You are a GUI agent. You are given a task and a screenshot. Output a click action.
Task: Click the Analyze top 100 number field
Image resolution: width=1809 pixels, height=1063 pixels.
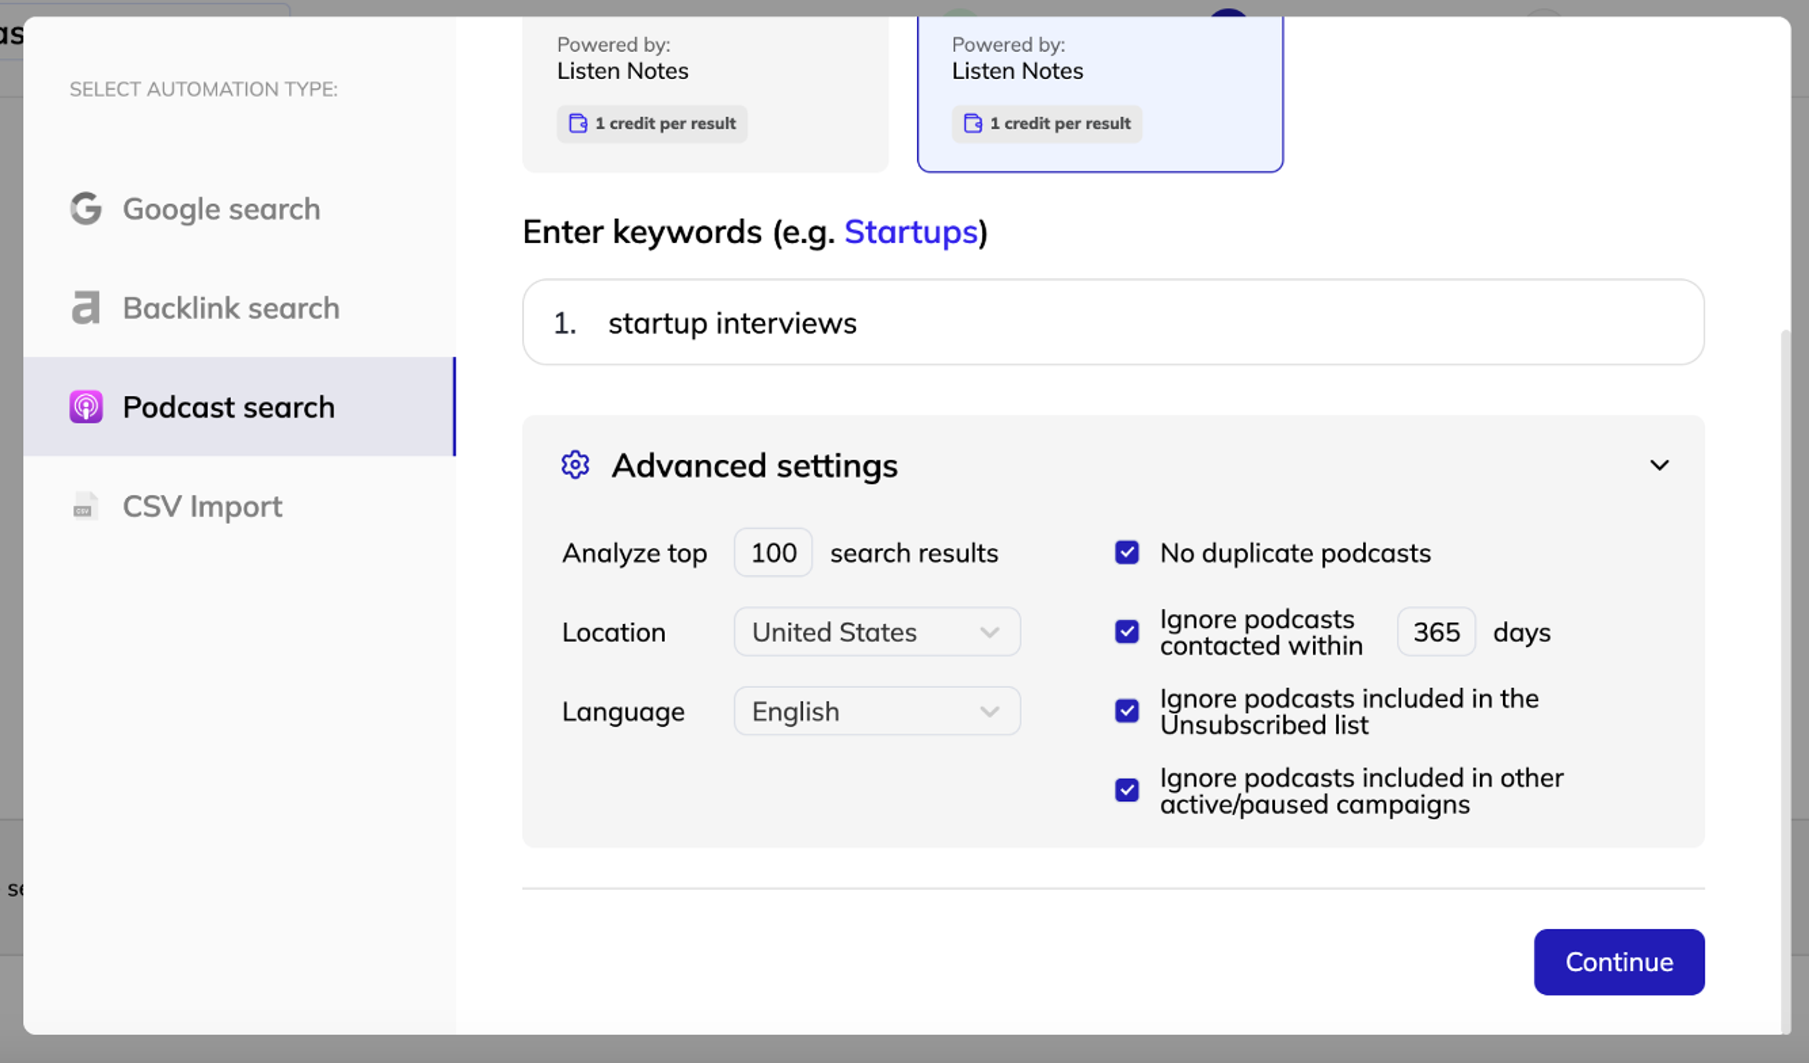773,552
